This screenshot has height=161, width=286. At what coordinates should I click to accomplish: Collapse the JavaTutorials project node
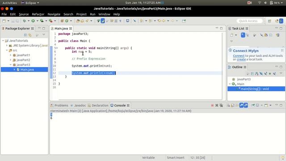(x=3, y=41)
